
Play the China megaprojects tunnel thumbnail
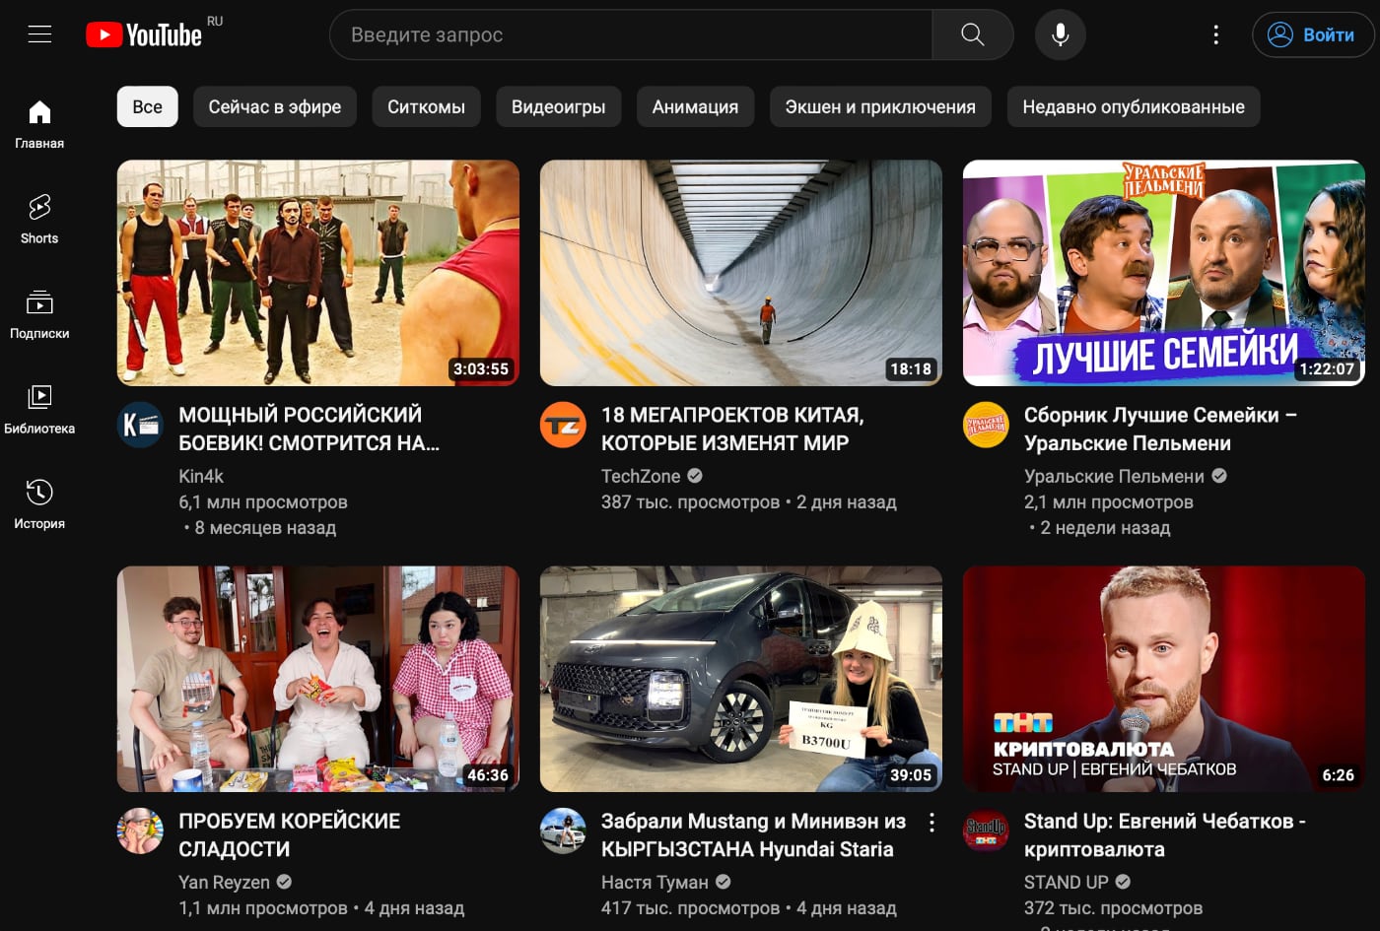[x=741, y=273]
